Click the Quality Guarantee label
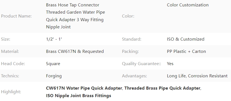 point(141,64)
